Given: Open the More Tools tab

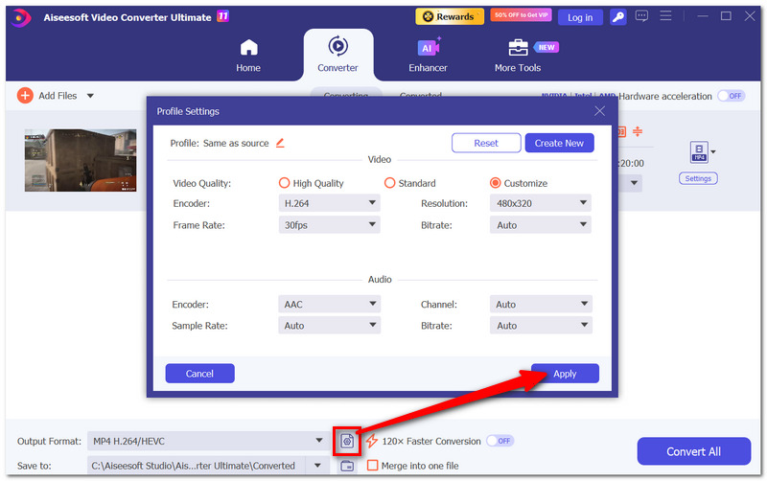Looking at the screenshot, I should coord(518,56).
